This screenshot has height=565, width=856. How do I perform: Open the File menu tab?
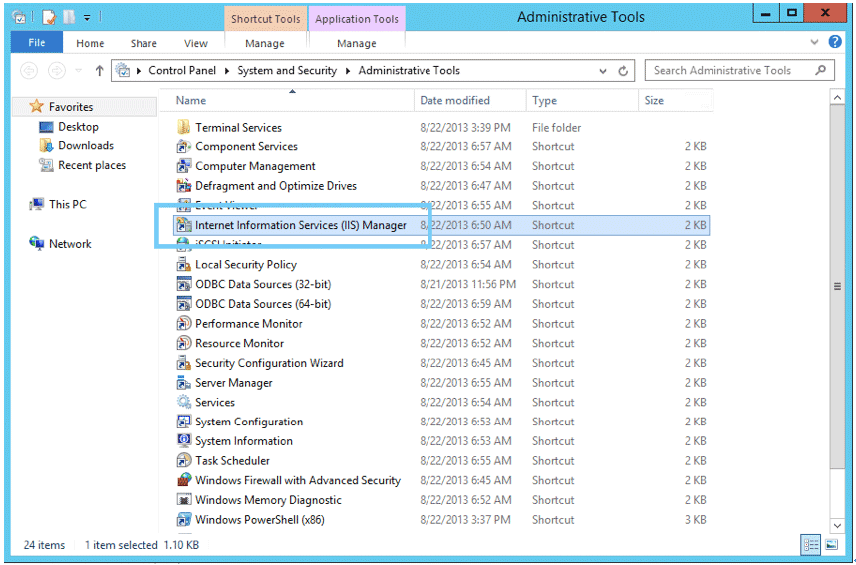click(37, 42)
